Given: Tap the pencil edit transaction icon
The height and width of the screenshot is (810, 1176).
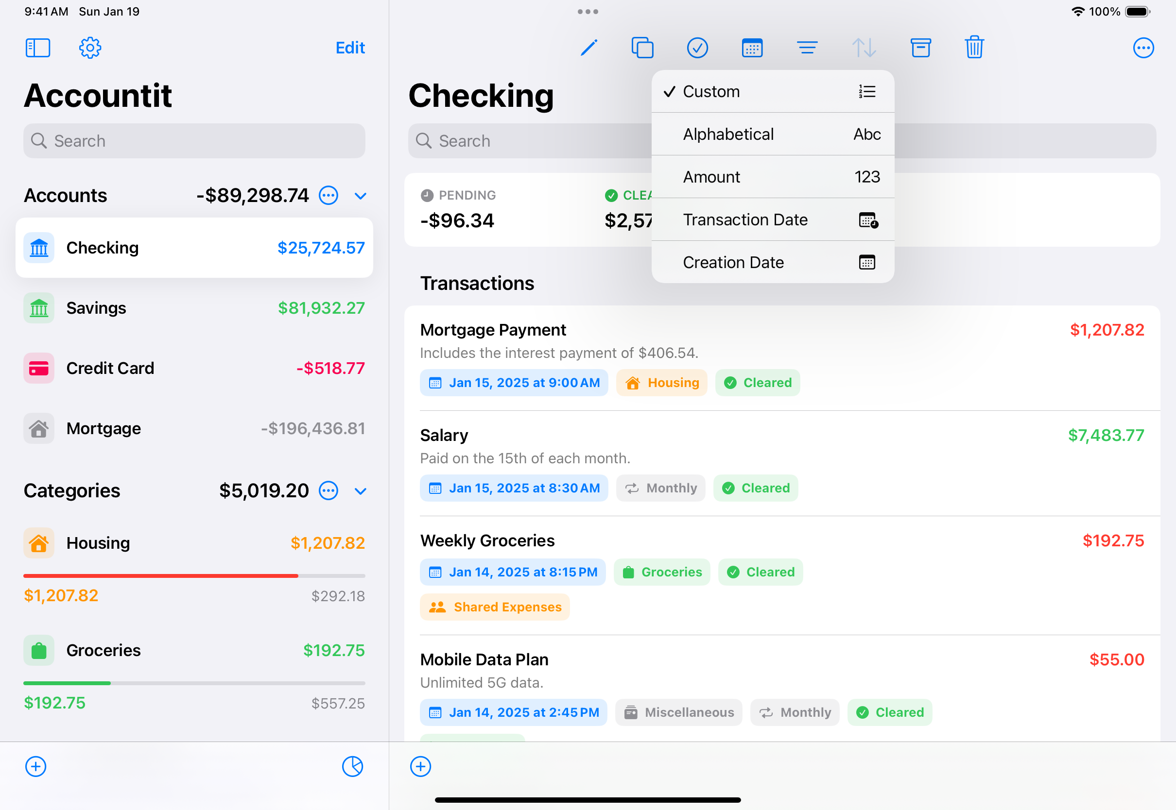Looking at the screenshot, I should [x=588, y=48].
